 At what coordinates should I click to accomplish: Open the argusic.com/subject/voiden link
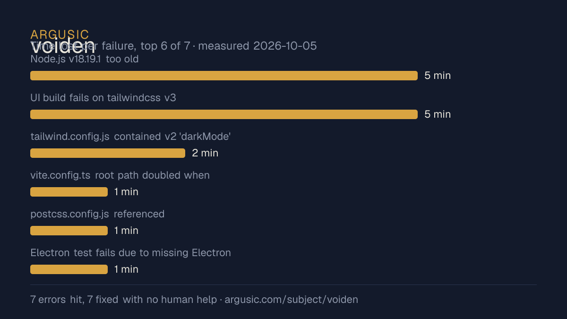click(x=291, y=300)
